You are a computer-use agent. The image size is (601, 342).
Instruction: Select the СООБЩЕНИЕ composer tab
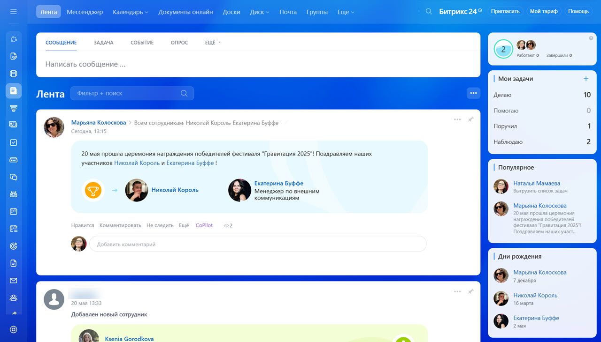[61, 43]
